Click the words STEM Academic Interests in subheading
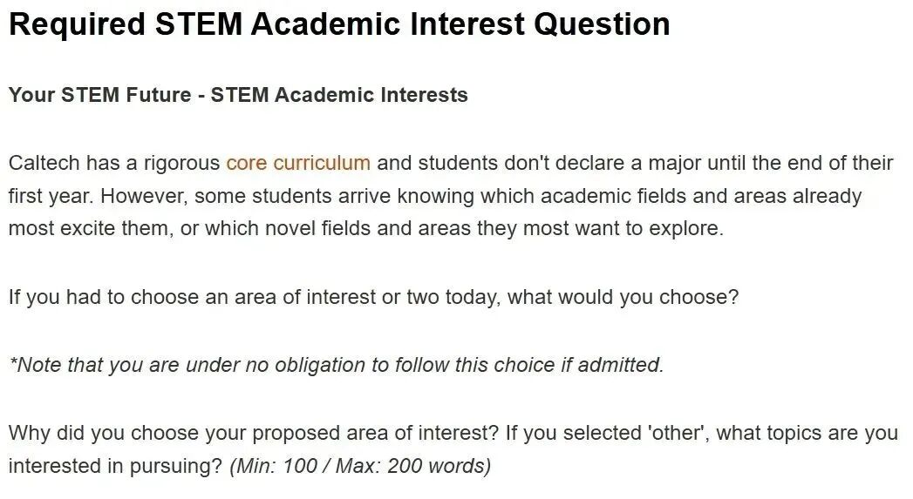Viewport: 913px width, 499px height. coord(339,95)
